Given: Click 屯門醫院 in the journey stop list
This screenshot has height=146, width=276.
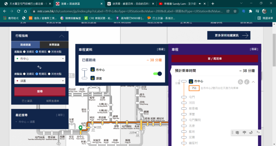Looking at the screenshot, I should click(x=195, y=120).
